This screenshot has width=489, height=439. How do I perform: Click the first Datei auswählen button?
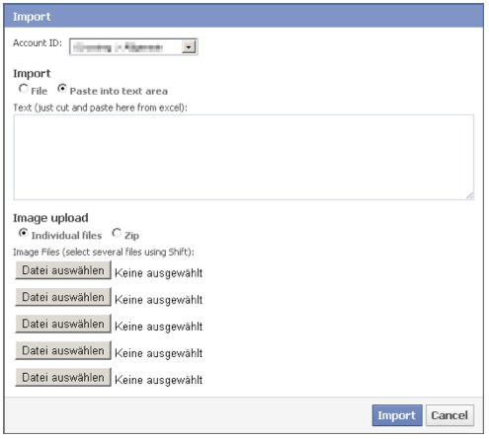pos(63,270)
